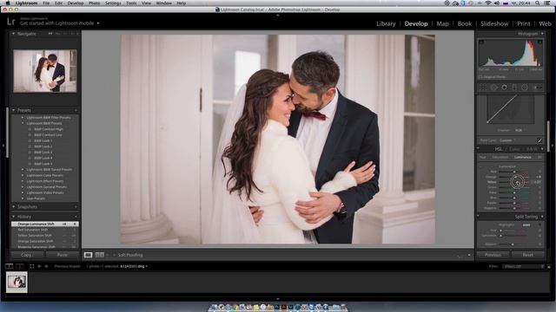Go back using filmstrip back arrow
Viewport: 556px width, 312px height.
[x=39, y=266]
